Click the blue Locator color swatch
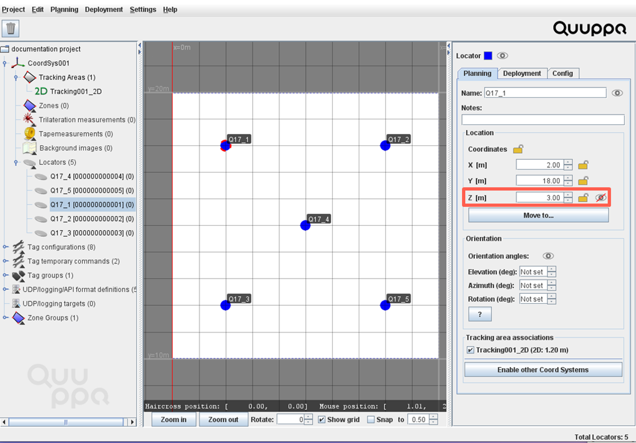This screenshot has height=443, width=636. [x=488, y=56]
